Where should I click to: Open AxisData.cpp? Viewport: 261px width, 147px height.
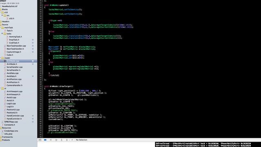click(13, 73)
